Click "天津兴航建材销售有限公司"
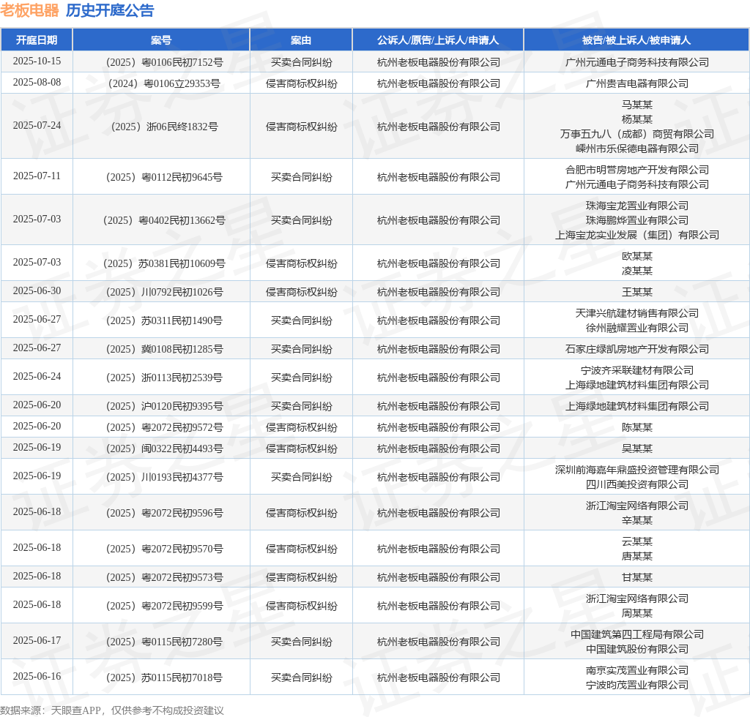Screen dimensions: 750x717 pos(637,313)
